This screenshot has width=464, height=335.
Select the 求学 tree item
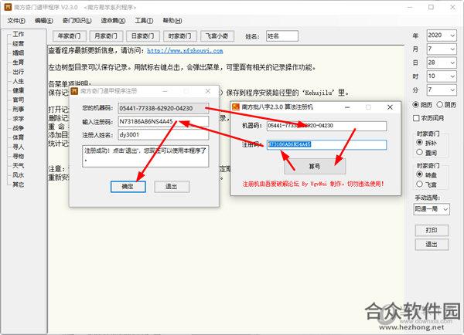tap(19, 119)
